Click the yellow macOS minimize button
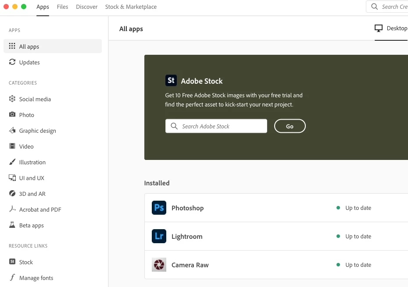408x287 pixels. pyautogui.click(x=15, y=7)
